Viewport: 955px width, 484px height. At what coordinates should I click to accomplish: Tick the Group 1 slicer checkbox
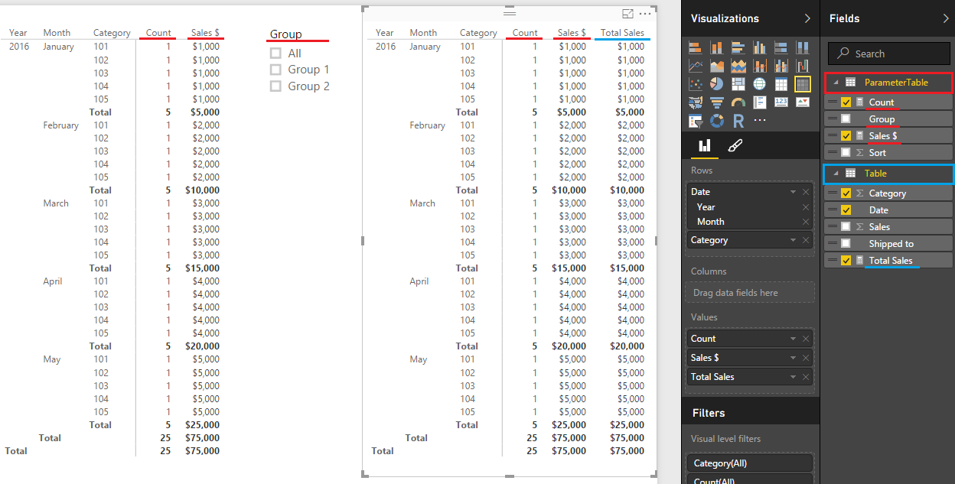(x=276, y=70)
